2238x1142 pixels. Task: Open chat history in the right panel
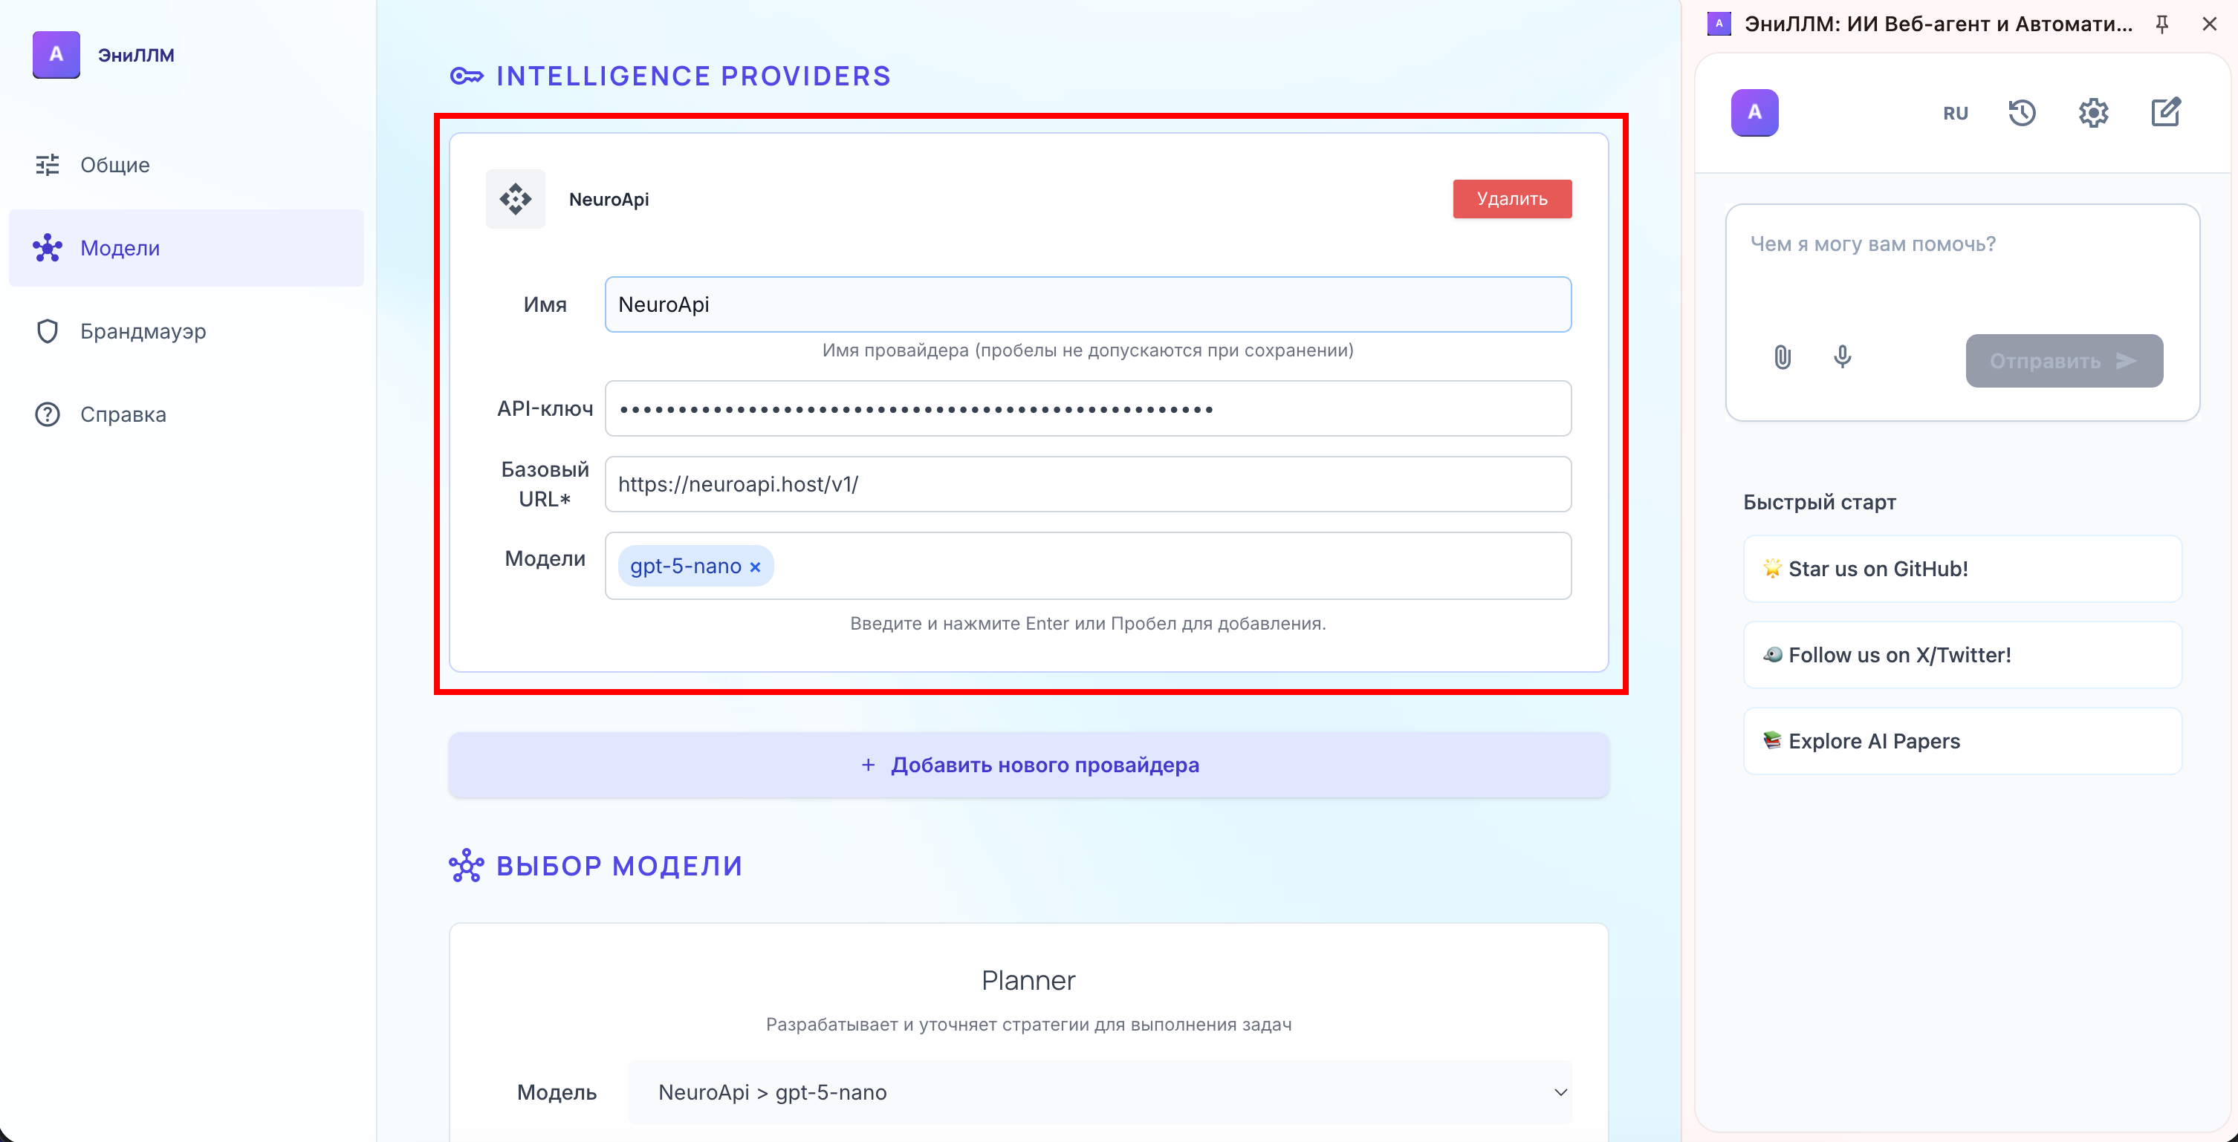pyautogui.click(x=2023, y=113)
